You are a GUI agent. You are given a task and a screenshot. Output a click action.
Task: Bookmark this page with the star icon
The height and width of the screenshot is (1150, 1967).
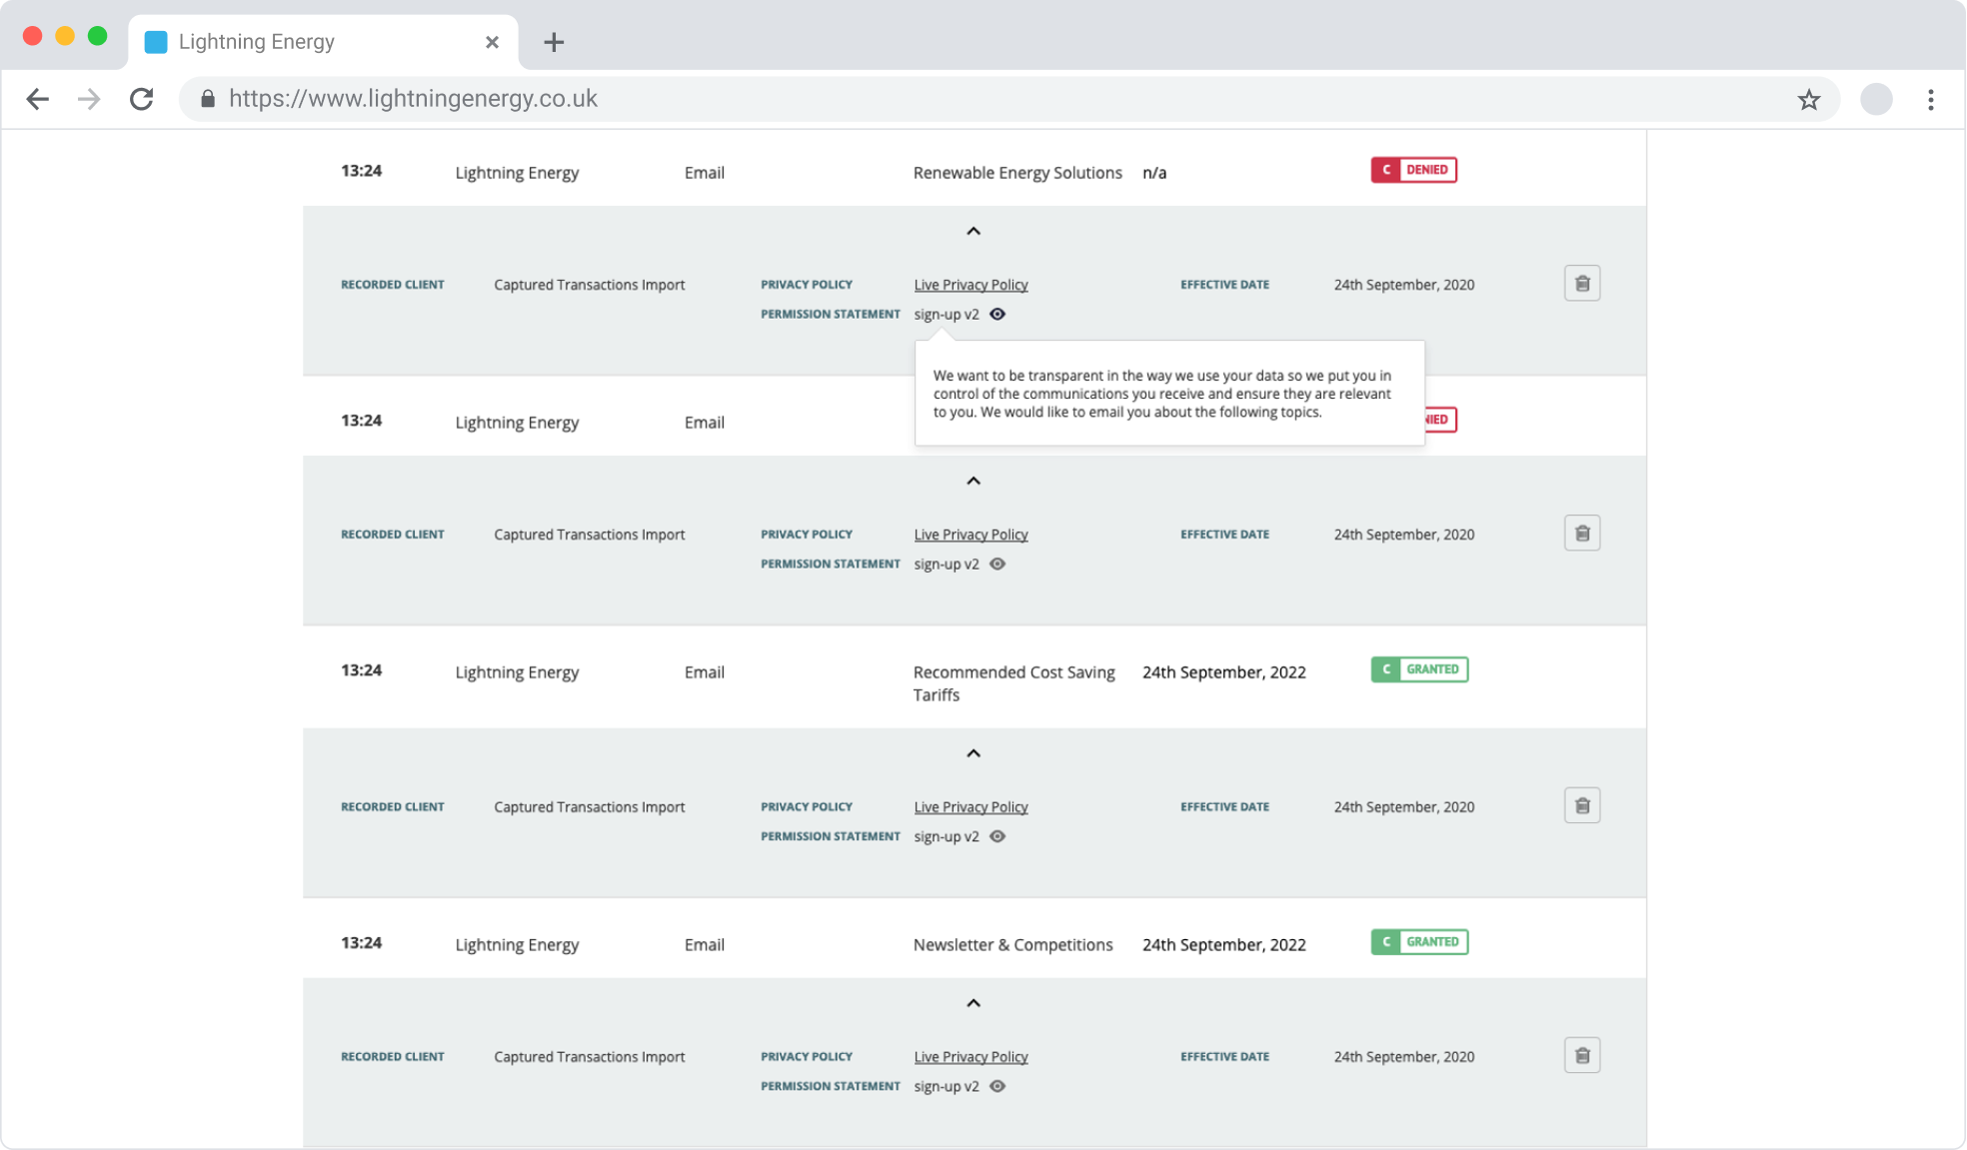click(x=1808, y=100)
